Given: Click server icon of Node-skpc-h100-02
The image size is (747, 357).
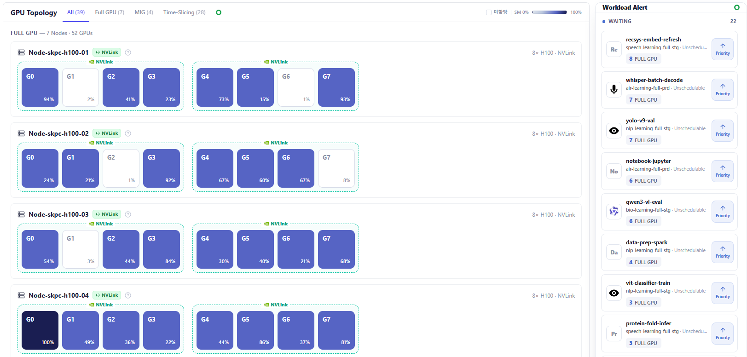Looking at the screenshot, I should pyautogui.click(x=21, y=133).
